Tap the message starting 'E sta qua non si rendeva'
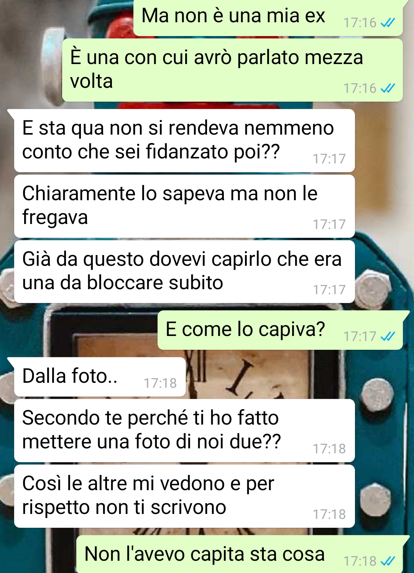Image resolution: width=414 pixels, height=573 pixels. (184, 140)
